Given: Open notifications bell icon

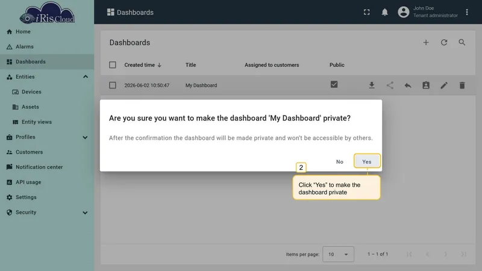Looking at the screenshot, I should pyautogui.click(x=384, y=12).
